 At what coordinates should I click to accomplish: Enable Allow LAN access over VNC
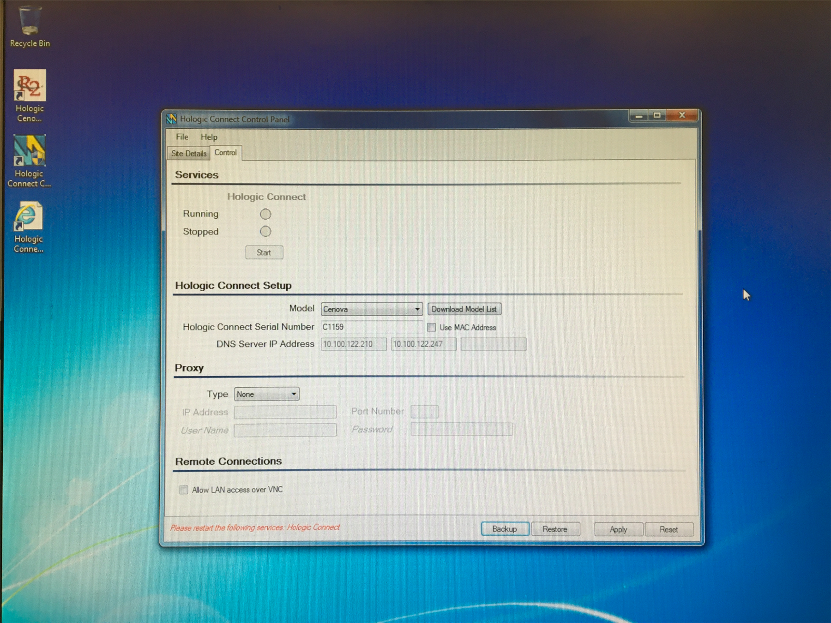[184, 490]
